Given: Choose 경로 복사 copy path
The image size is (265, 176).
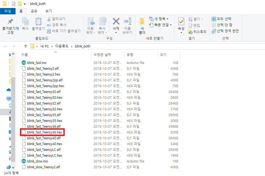Looking at the screenshot, I should click(x=57, y=25).
